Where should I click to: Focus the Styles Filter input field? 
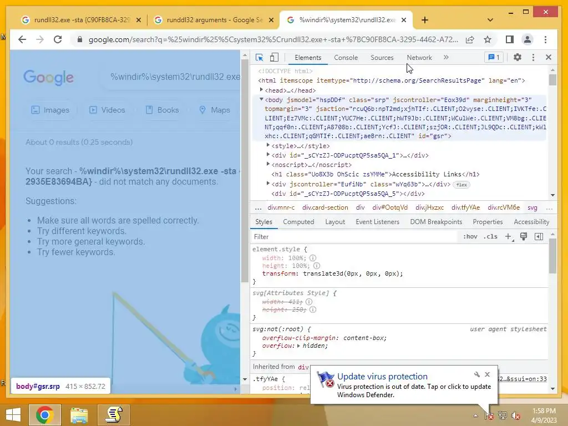(355, 236)
